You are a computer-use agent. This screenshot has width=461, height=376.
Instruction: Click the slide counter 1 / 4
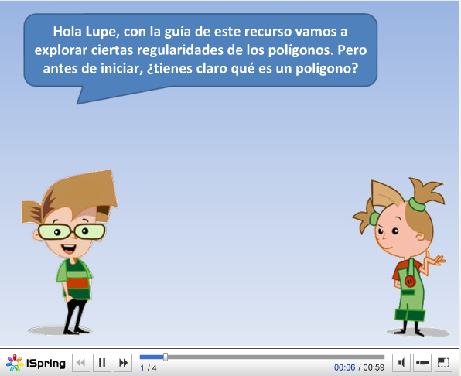[149, 367]
